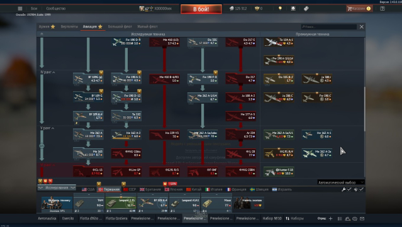The height and width of the screenshot is (227, 402).
Task: Click the plus icon next to Отряд
Action: (330, 219)
